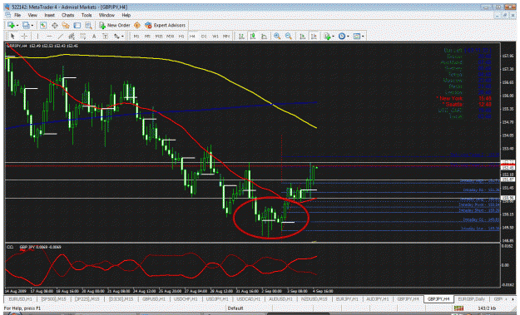
Task: Open the Insert menu
Action: [x=49, y=15]
